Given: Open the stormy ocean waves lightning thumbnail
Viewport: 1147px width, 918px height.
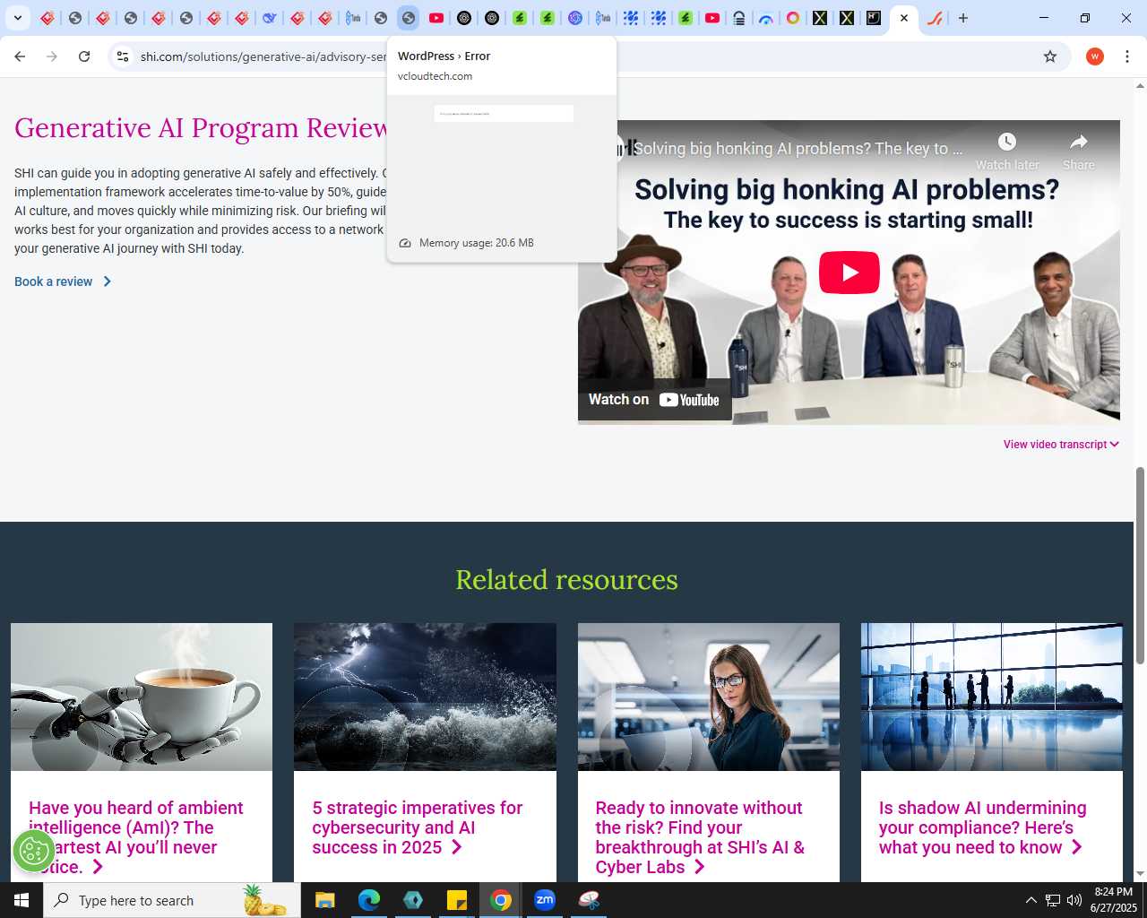Looking at the screenshot, I should pyautogui.click(x=425, y=697).
